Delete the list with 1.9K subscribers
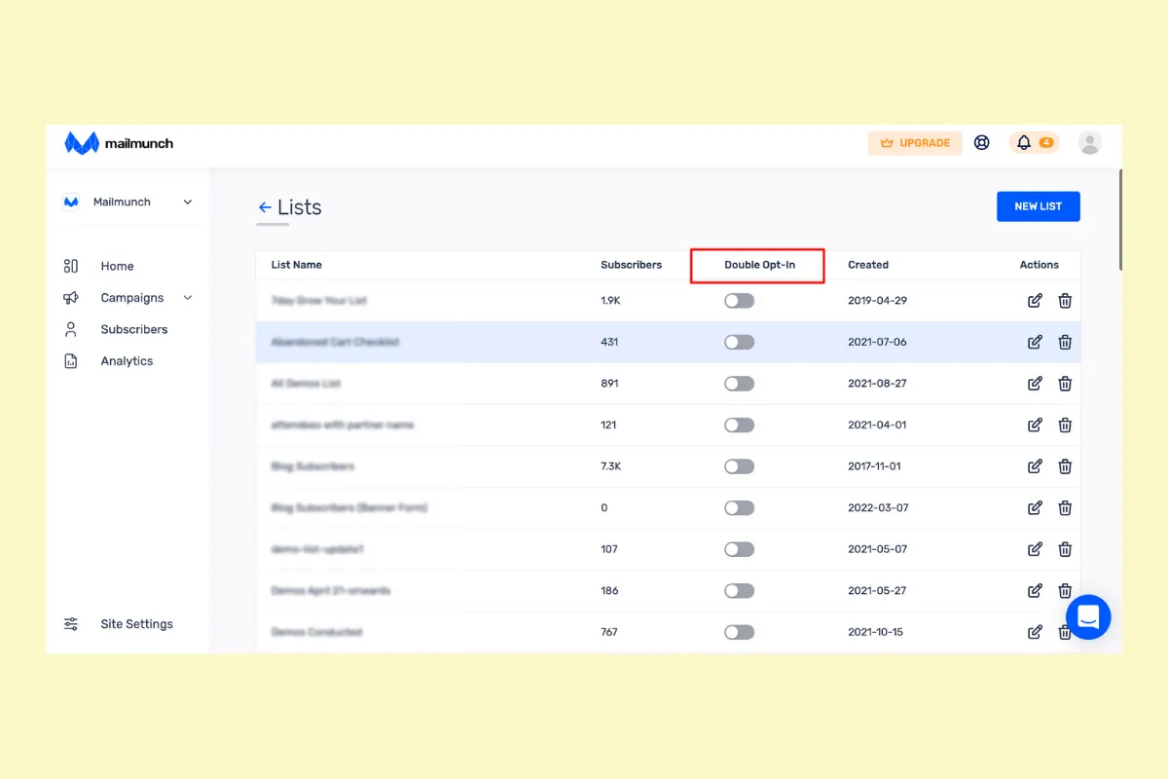1168x779 pixels. 1065,301
